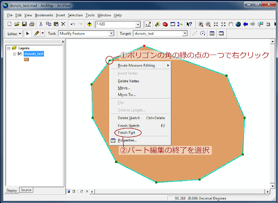
Task: Zoom to full extent globe icon
Action: [x=238, y=24]
